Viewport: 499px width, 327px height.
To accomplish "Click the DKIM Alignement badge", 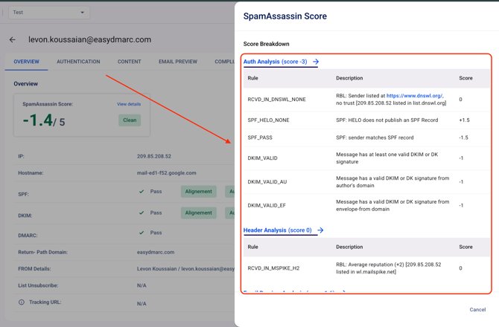I will pyautogui.click(x=198, y=213).
